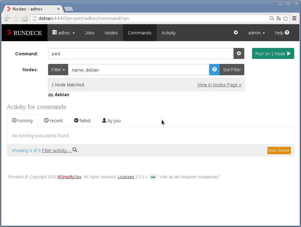The height and width of the screenshot is (227, 301).
Task: Click the translate icon in address bar
Action: point(278,18)
